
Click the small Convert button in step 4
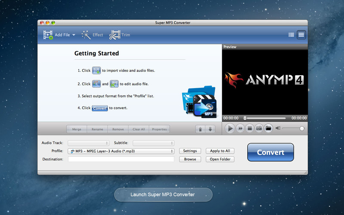[100, 108]
